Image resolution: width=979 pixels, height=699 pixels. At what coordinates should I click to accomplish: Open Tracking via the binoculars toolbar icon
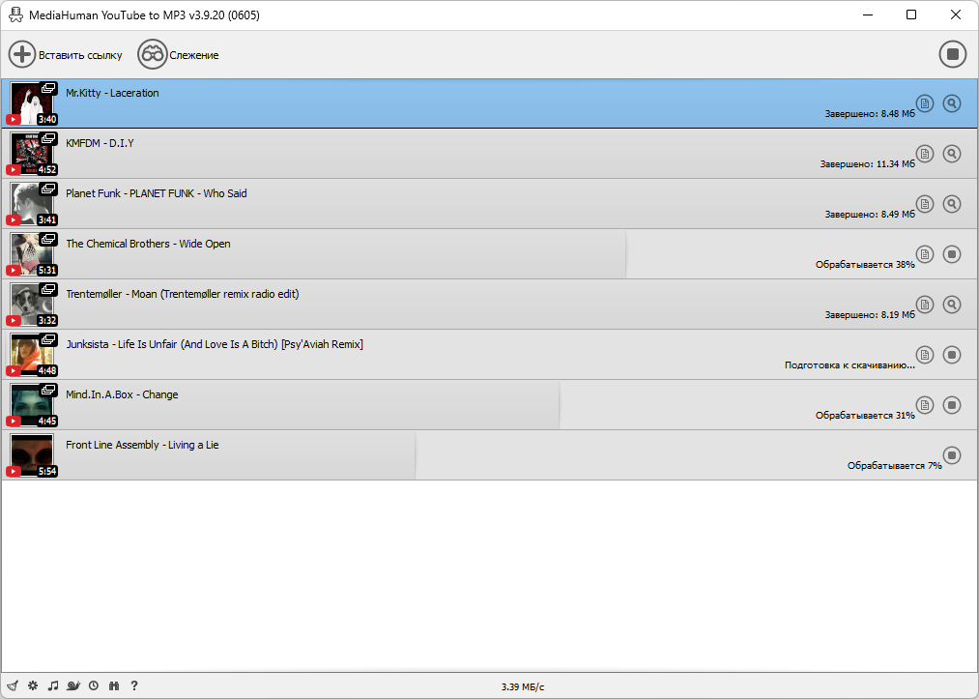tap(153, 54)
